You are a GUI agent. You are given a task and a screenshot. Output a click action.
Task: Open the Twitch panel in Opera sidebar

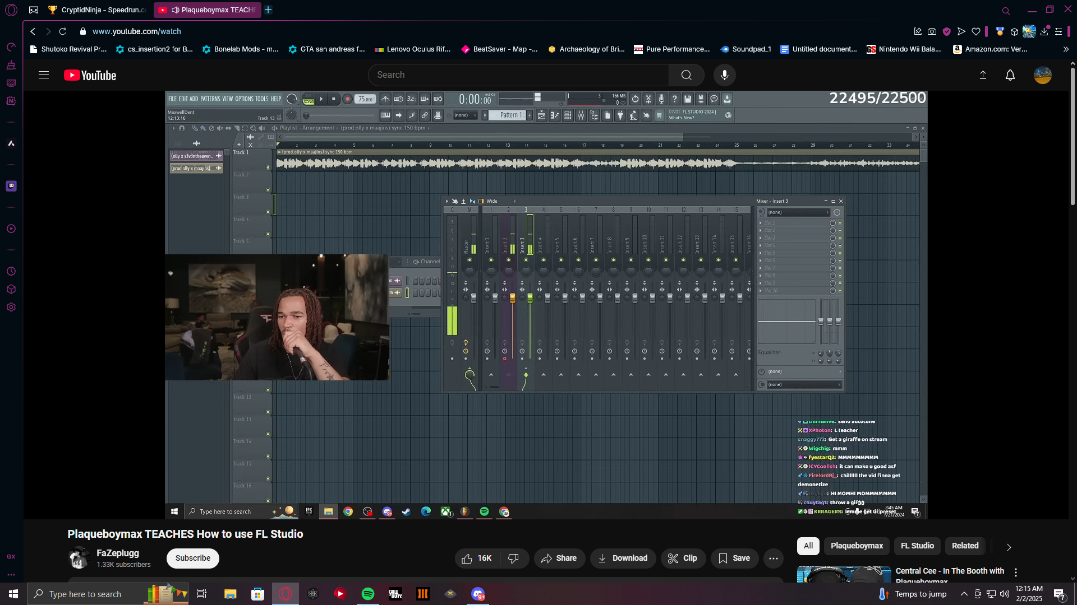pos(11,186)
